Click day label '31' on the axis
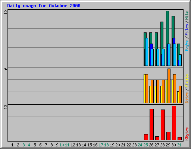This screenshot has height=149, width=191. tap(179, 145)
